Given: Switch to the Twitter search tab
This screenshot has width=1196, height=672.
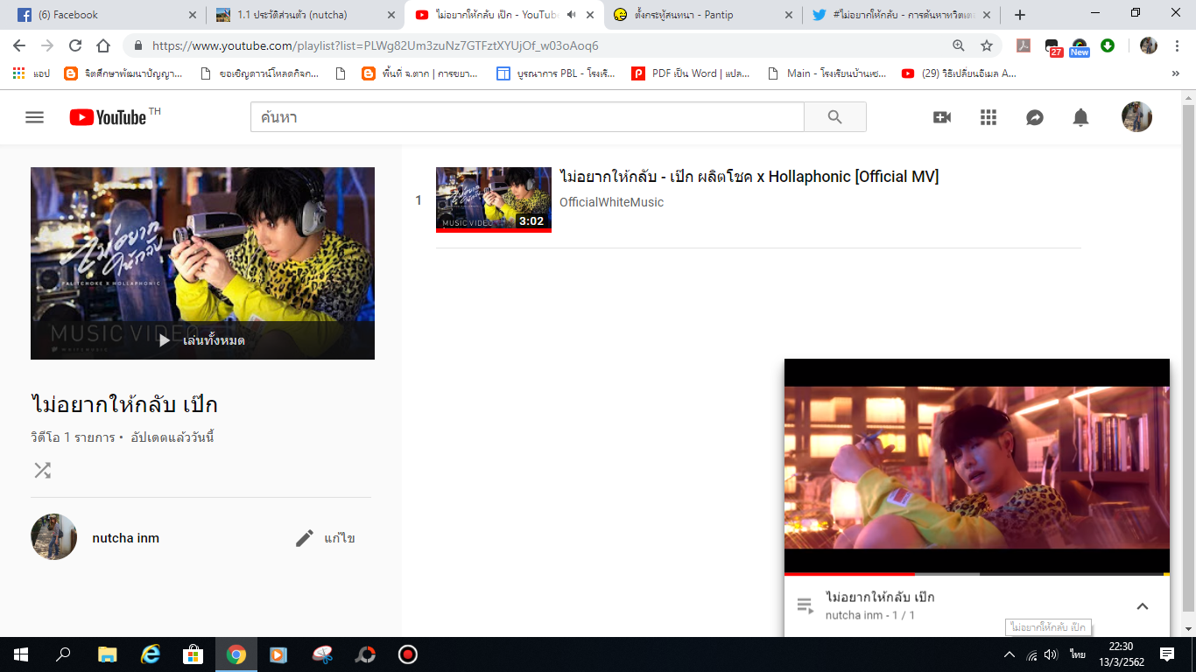Looking at the screenshot, I should pos(902,15).
